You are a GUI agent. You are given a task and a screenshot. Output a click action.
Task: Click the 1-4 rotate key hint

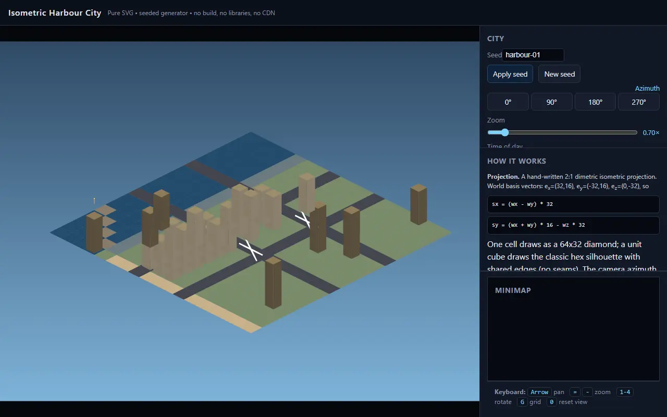(624, 392)
